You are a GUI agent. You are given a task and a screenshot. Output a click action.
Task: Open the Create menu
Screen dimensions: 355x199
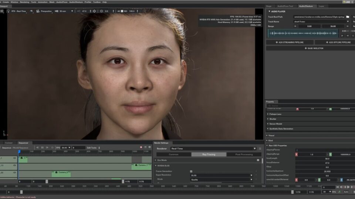[6, 2]
